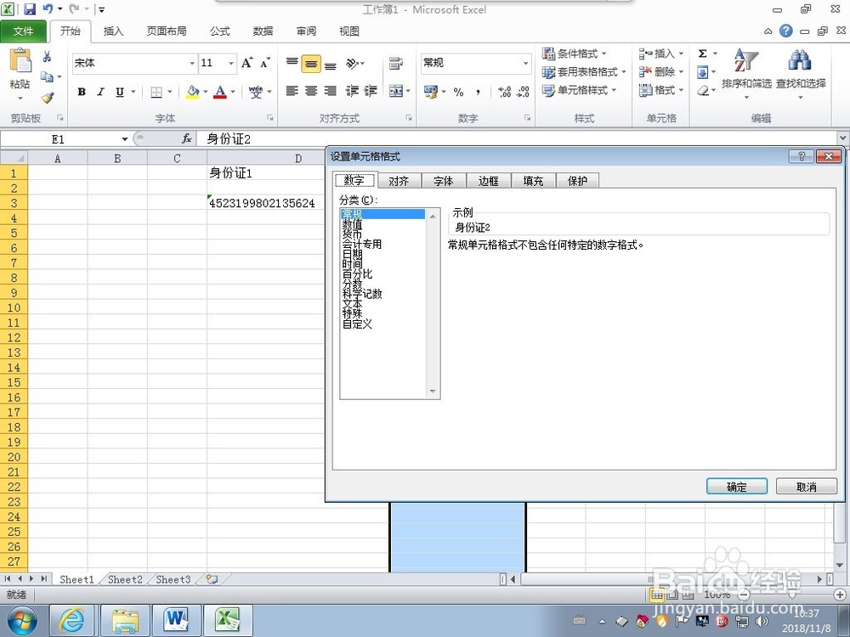Click the Increase decimal places icon
850x637 pixels.
click(504, 92)
